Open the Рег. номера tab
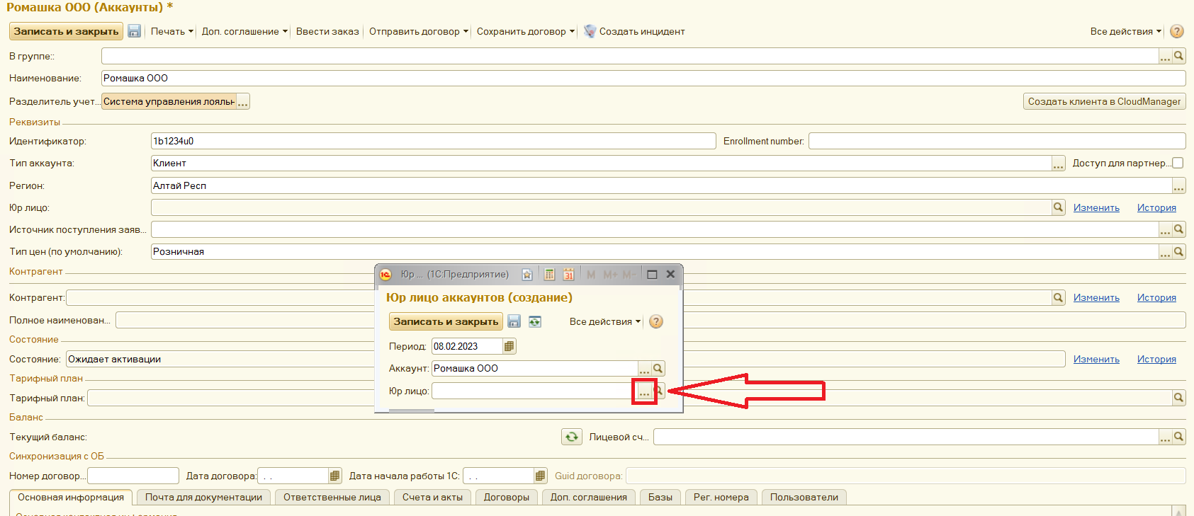The height and width of the screenshot is (516, 1194). (x=721, y=498)
